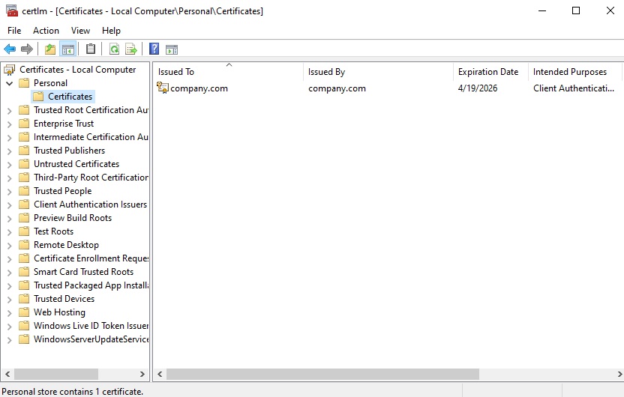624x397 pixels.
Task: Sort by Expiration Date column header
Action: click(488, 72)
